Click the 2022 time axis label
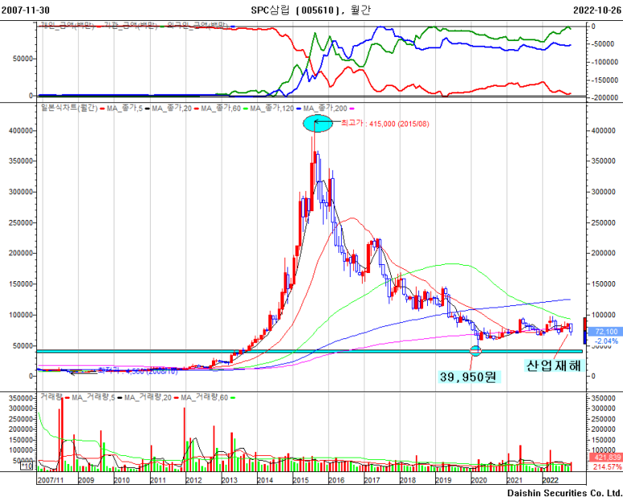The width and height of the screenshot is (623, 501). [x=550, y=480]
